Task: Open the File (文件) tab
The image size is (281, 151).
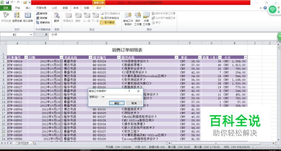Action: pos(6,8)
